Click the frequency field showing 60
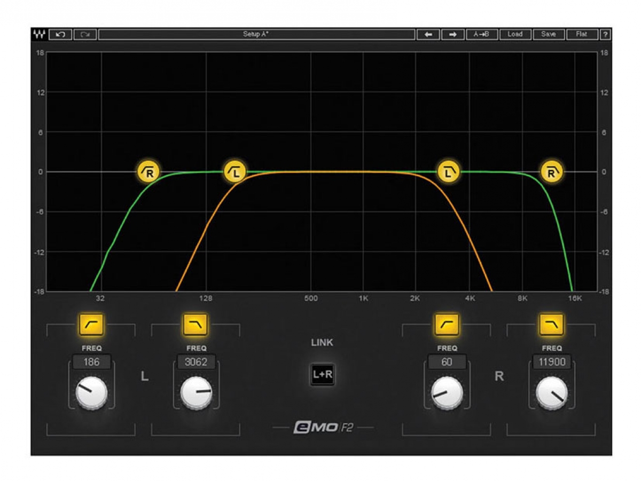This screenshot has width=641, height=481. tap(447, 362)
